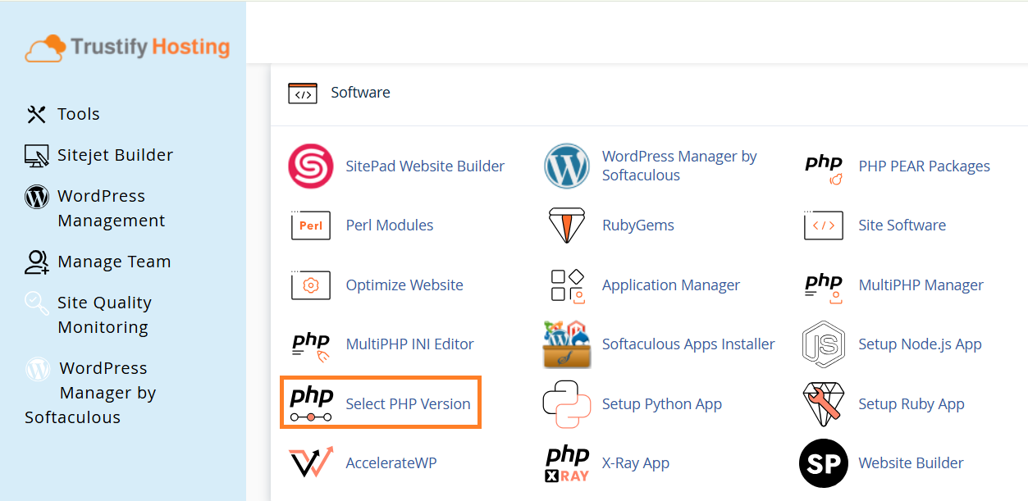Click the WordPress Manager by Softaculous icon

point(567,166)
